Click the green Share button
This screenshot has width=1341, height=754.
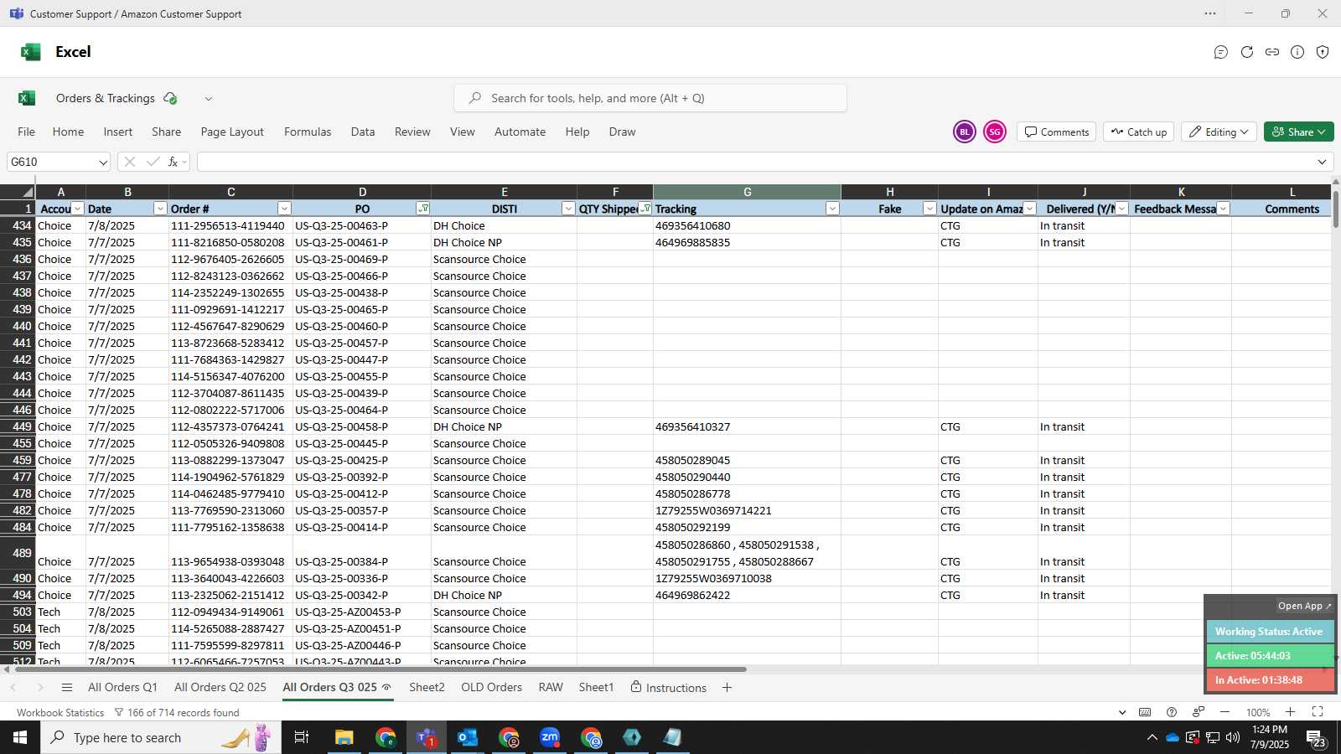tap(1298, 132)
